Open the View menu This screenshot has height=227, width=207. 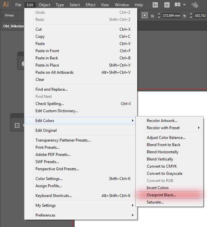pos(105,5)
